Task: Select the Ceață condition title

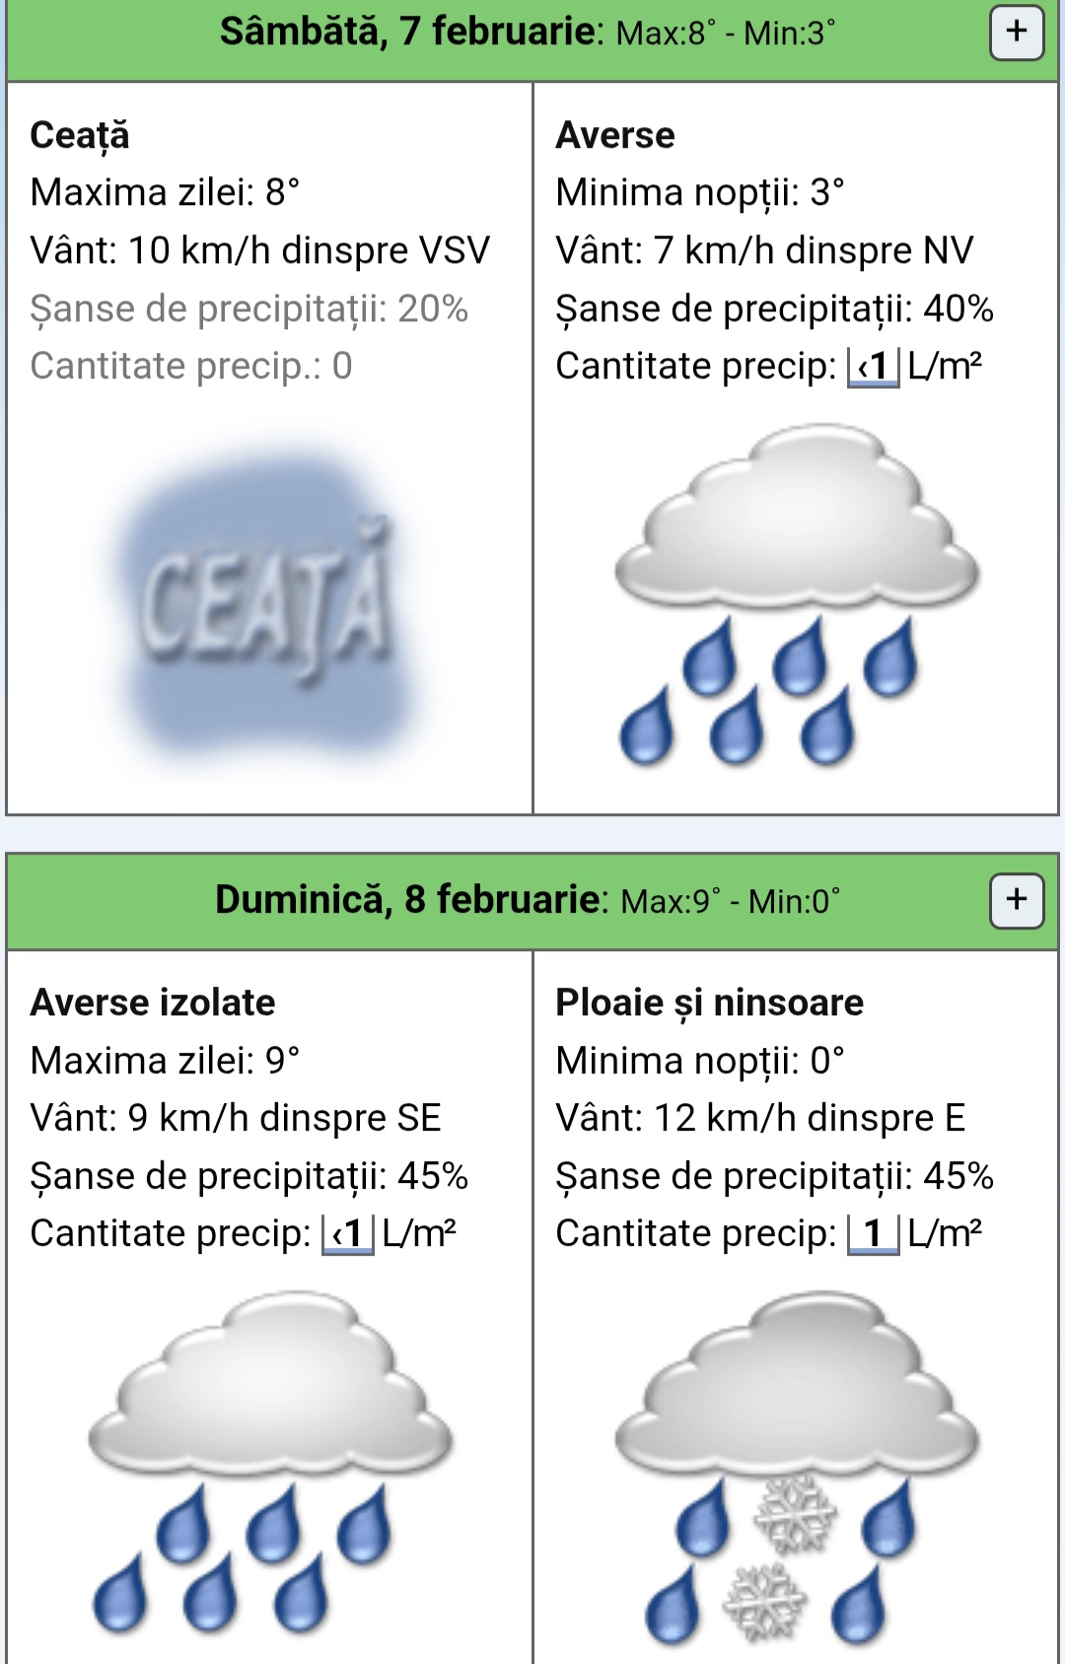Action: coord(80,135)
